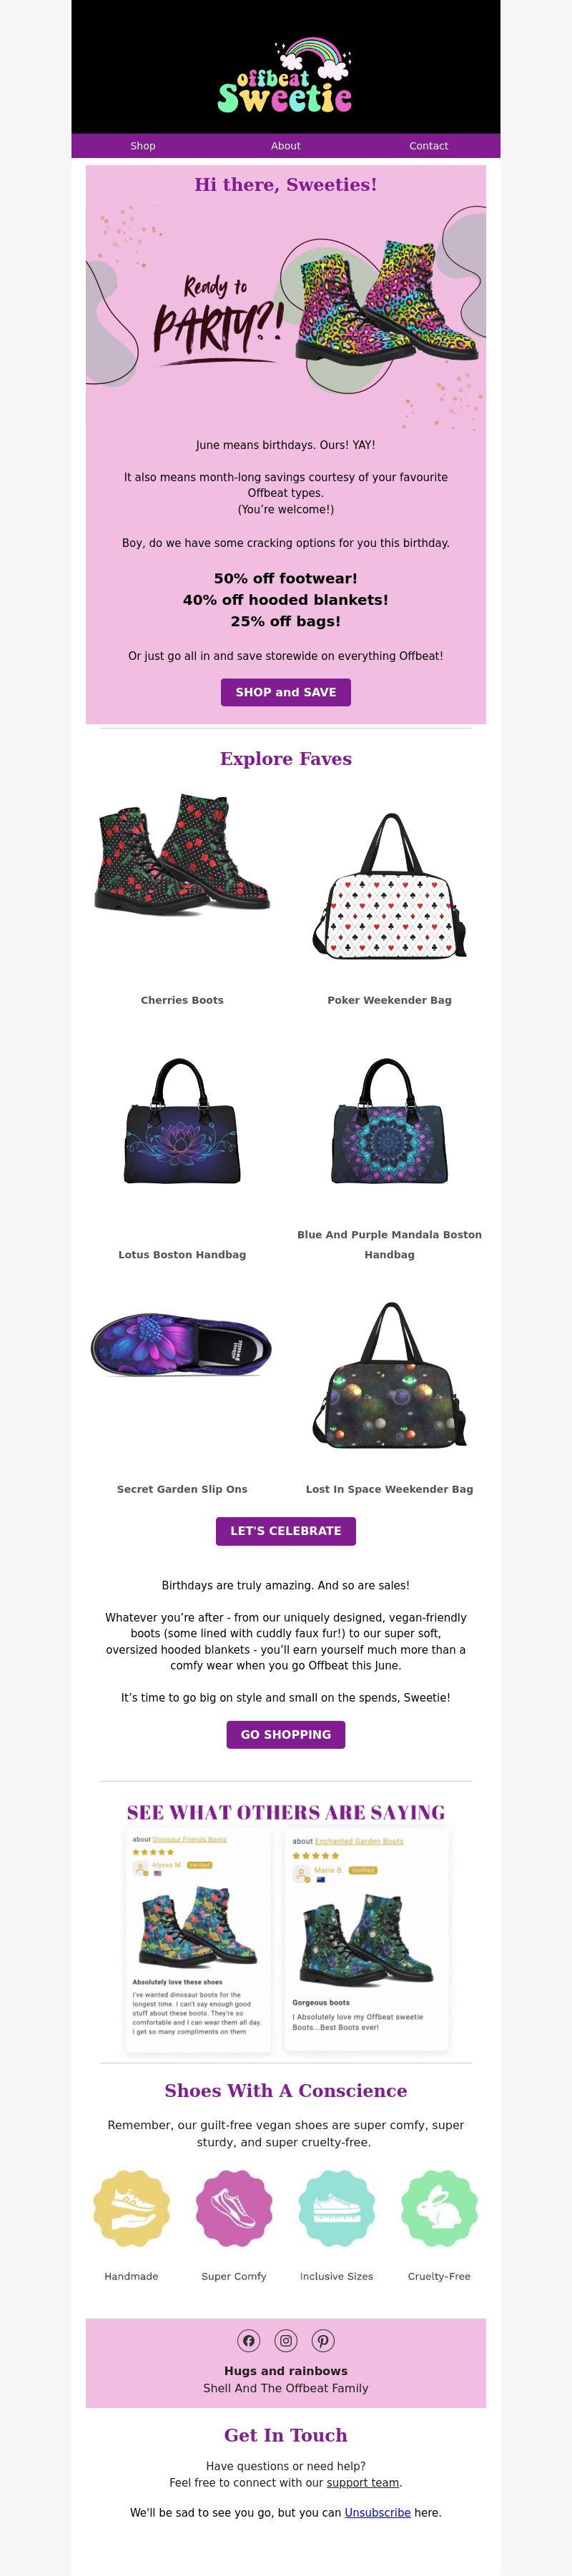The width and height of the screenshot is (572, 2576).
Task: Open the Shop menu item
Action: [143, 146]
